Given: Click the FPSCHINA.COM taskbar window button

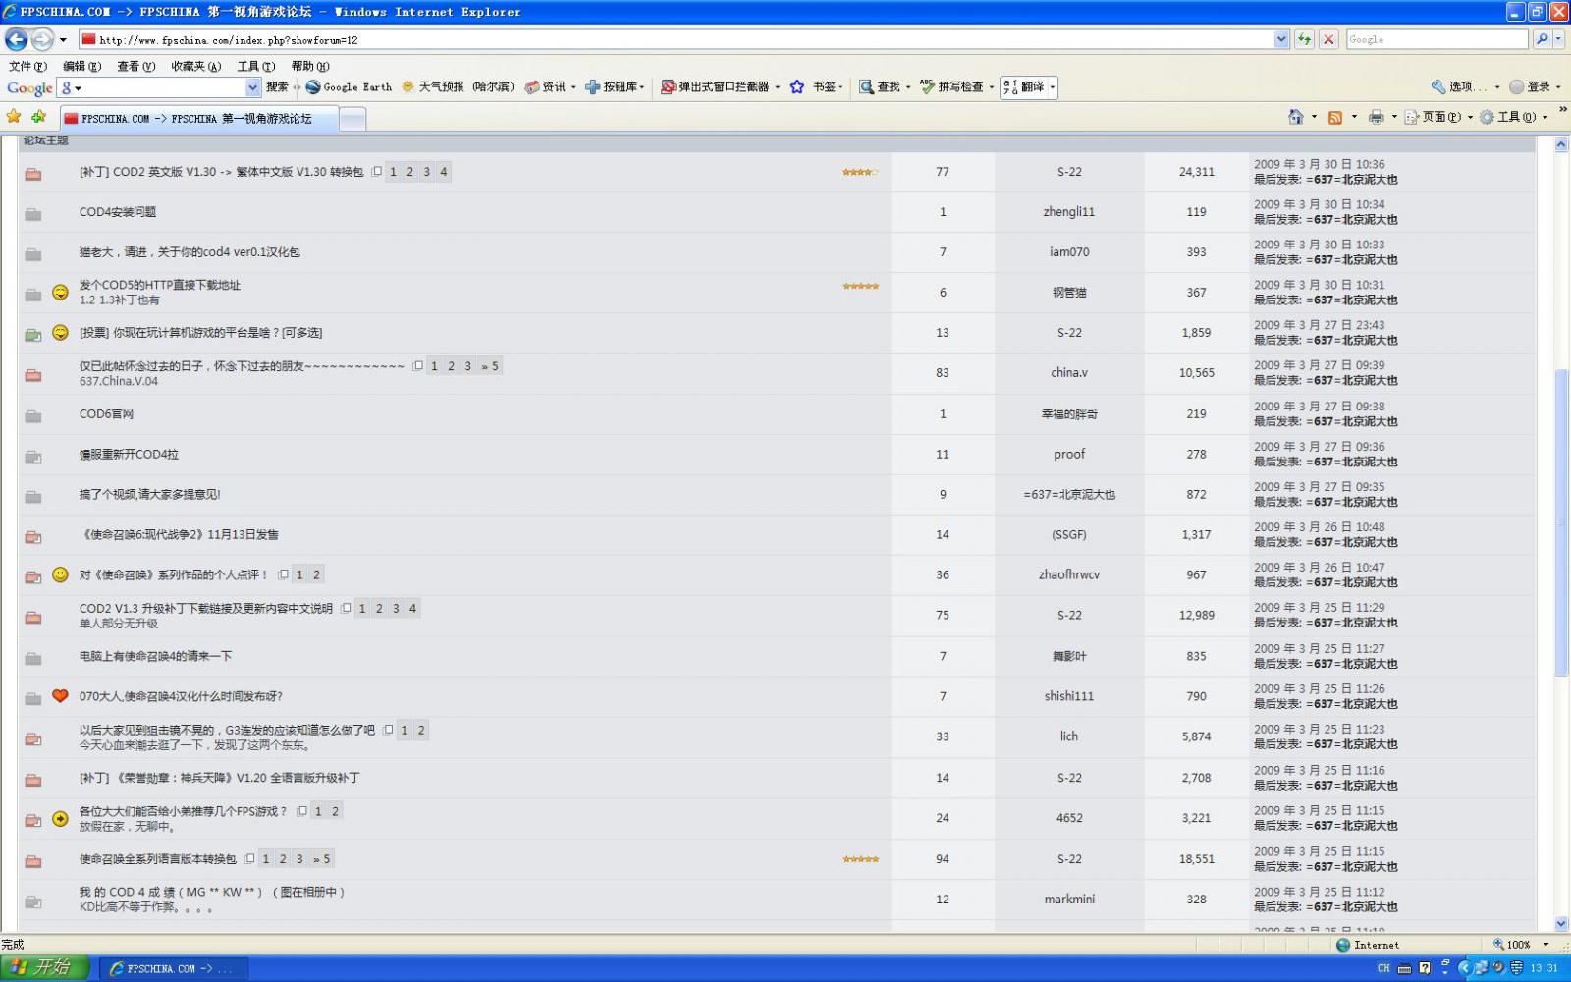Looking at the screenshot, I should (173, 968).
